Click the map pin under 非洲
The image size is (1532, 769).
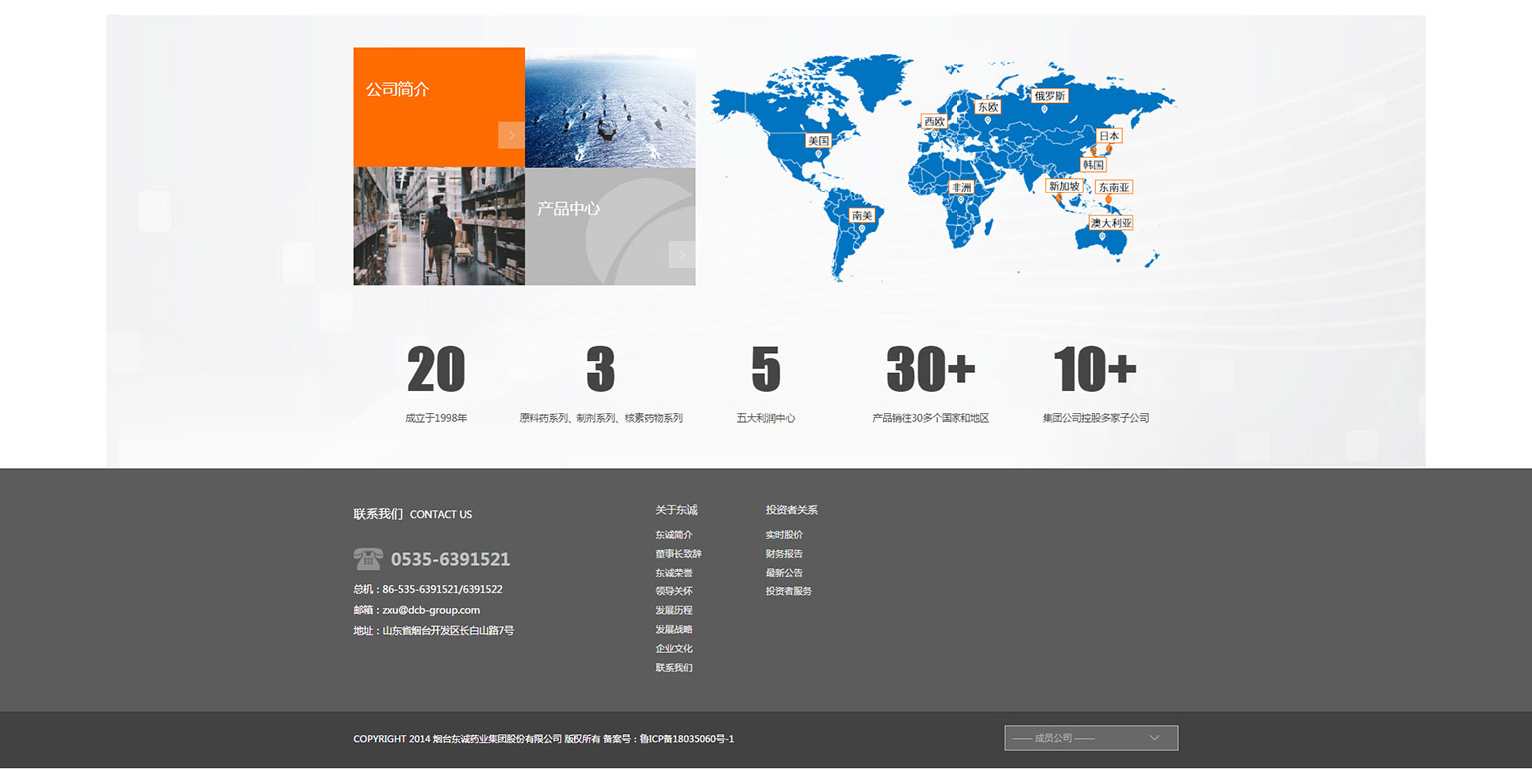click(x=961, y=200)
